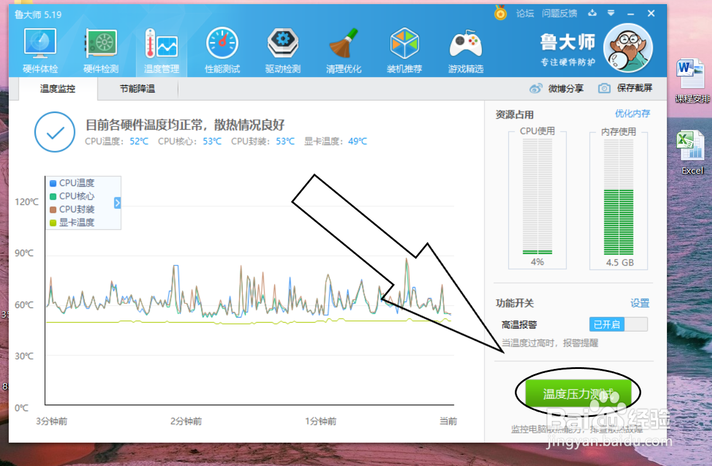This screenshot has width=712, height=466.
Task: Close the 鲁大师 window
Action: click(x=651, y=13)
